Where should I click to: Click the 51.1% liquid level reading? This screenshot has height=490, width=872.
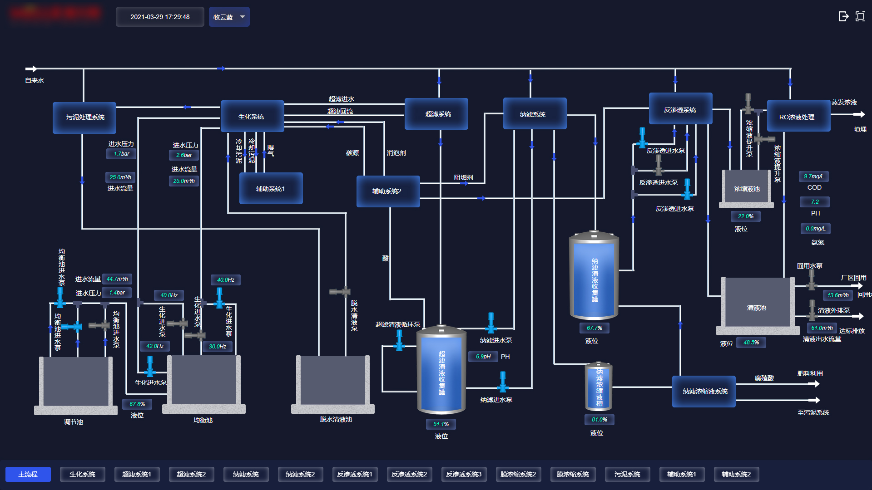(441, 424)
